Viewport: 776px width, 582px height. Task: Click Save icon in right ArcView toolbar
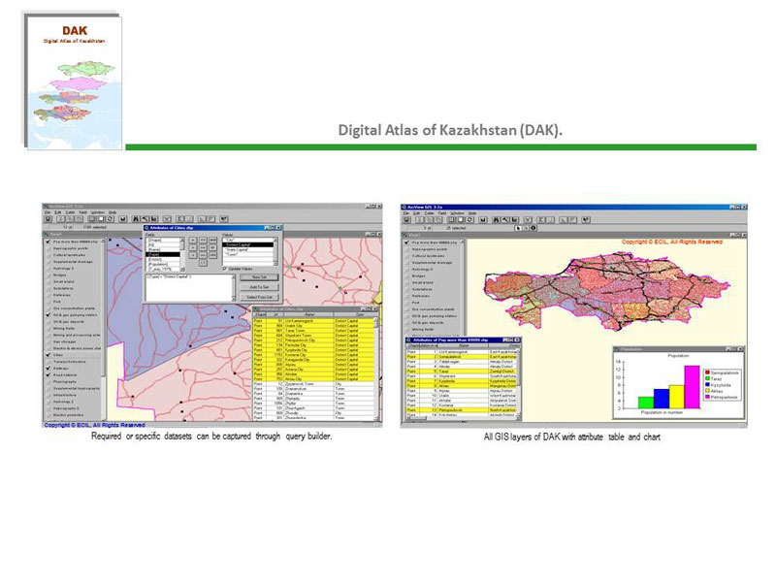click(406, 220)
